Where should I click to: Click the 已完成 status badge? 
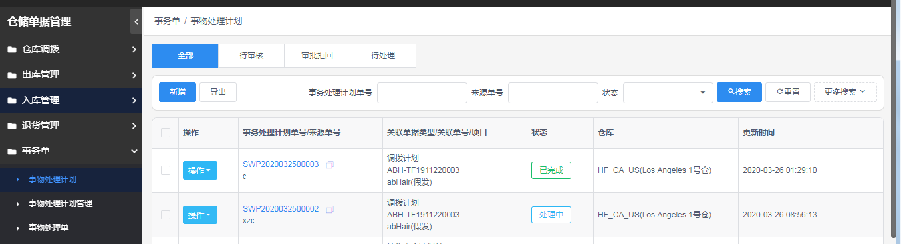[x=551, y=170]
